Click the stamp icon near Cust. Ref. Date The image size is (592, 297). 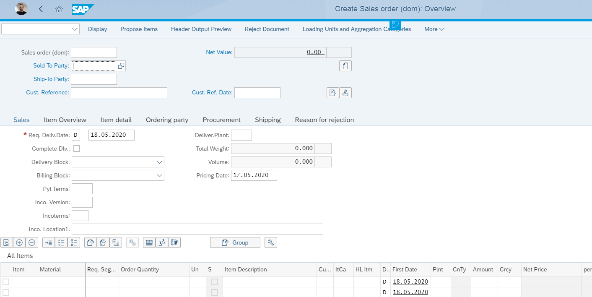pos(345,93)
